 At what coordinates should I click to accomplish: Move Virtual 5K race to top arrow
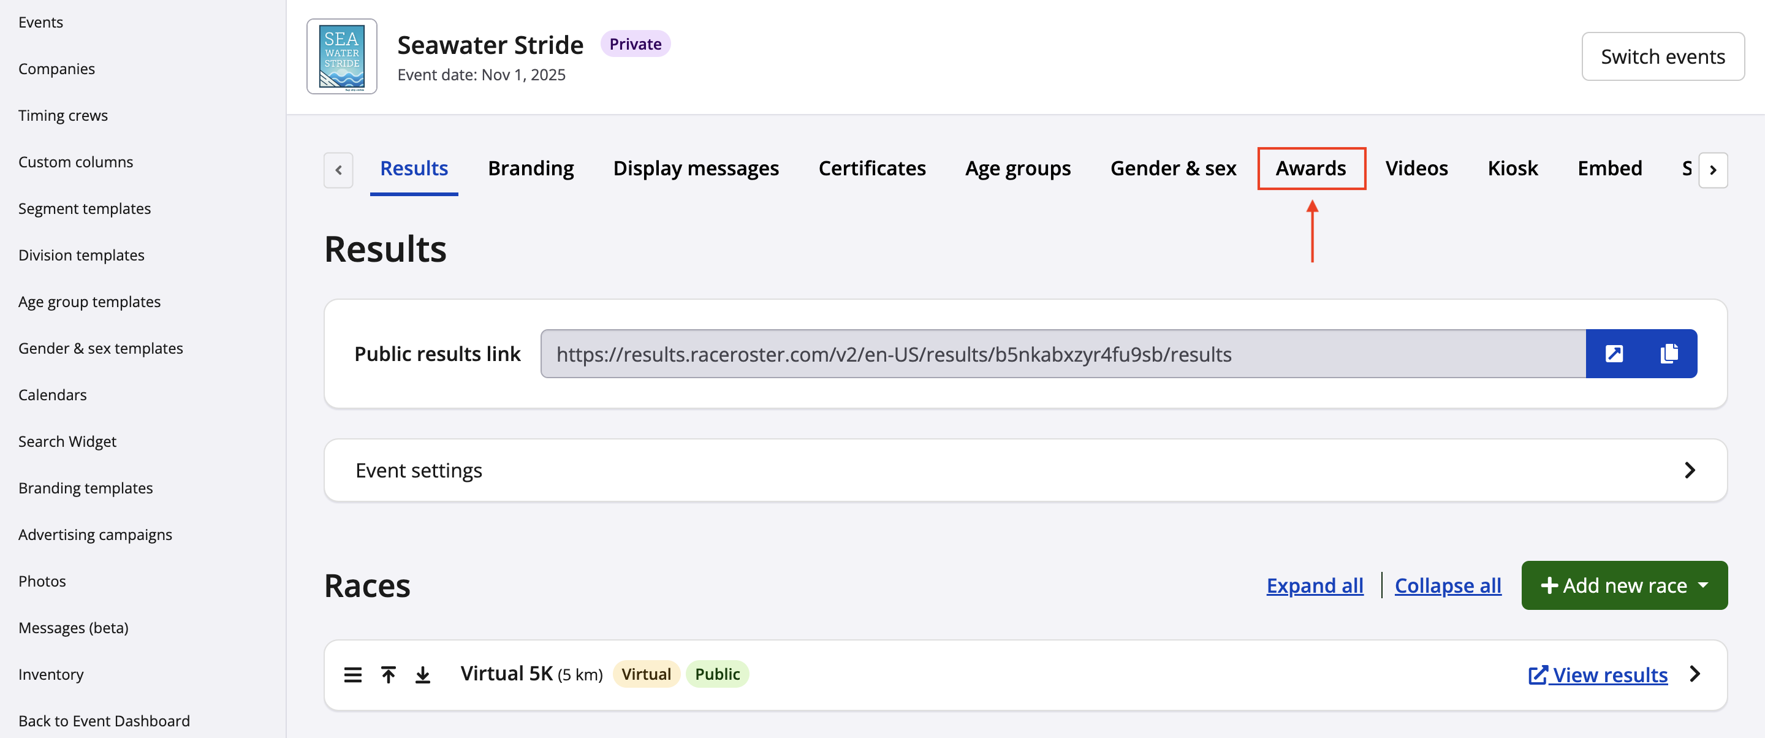(389, 675)
